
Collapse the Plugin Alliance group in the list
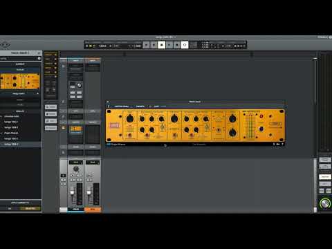(1, 133)
